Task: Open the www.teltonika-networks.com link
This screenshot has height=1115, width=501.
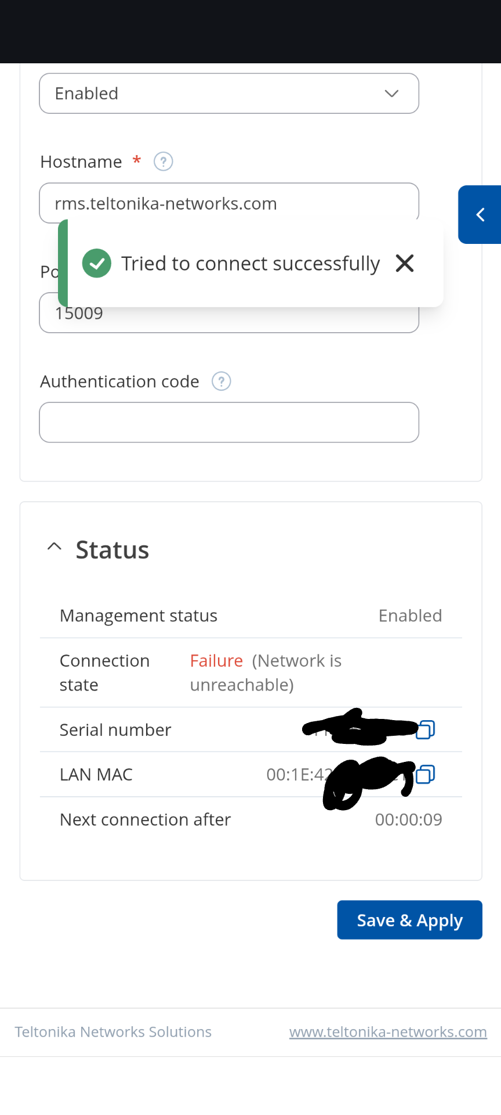Action: [x=388, y=1031]
